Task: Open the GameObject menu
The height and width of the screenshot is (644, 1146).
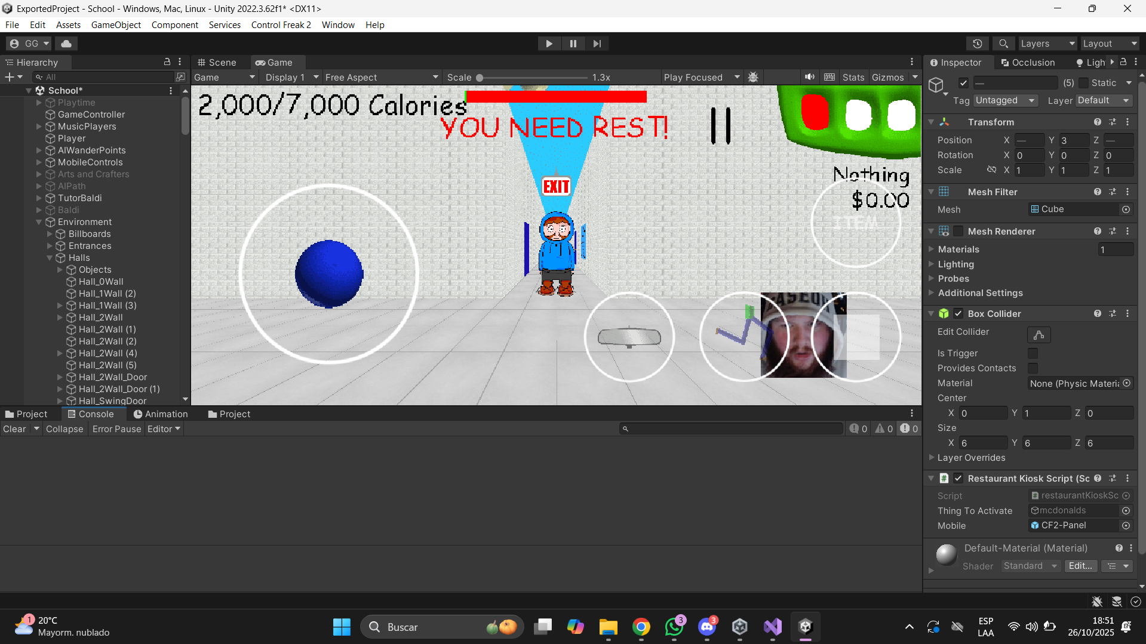Action: [116, 25]
